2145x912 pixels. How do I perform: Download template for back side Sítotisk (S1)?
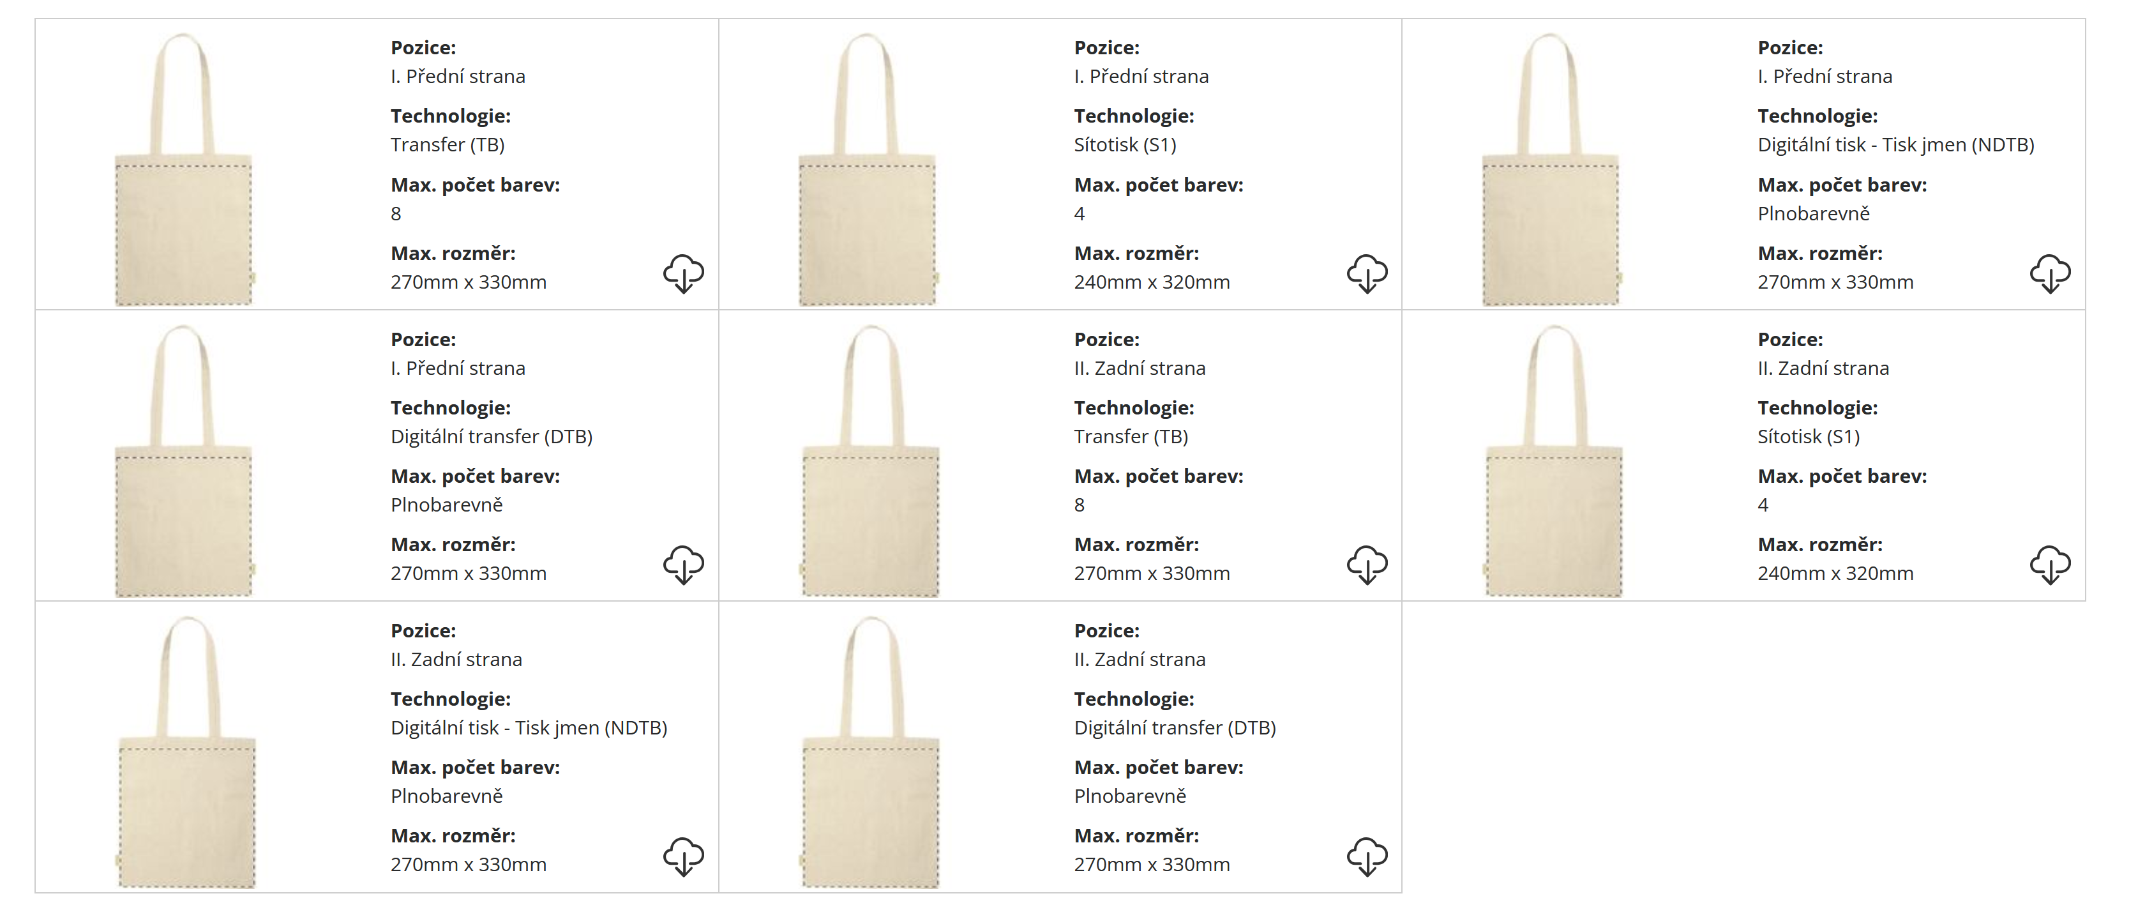pos(2049,565)
